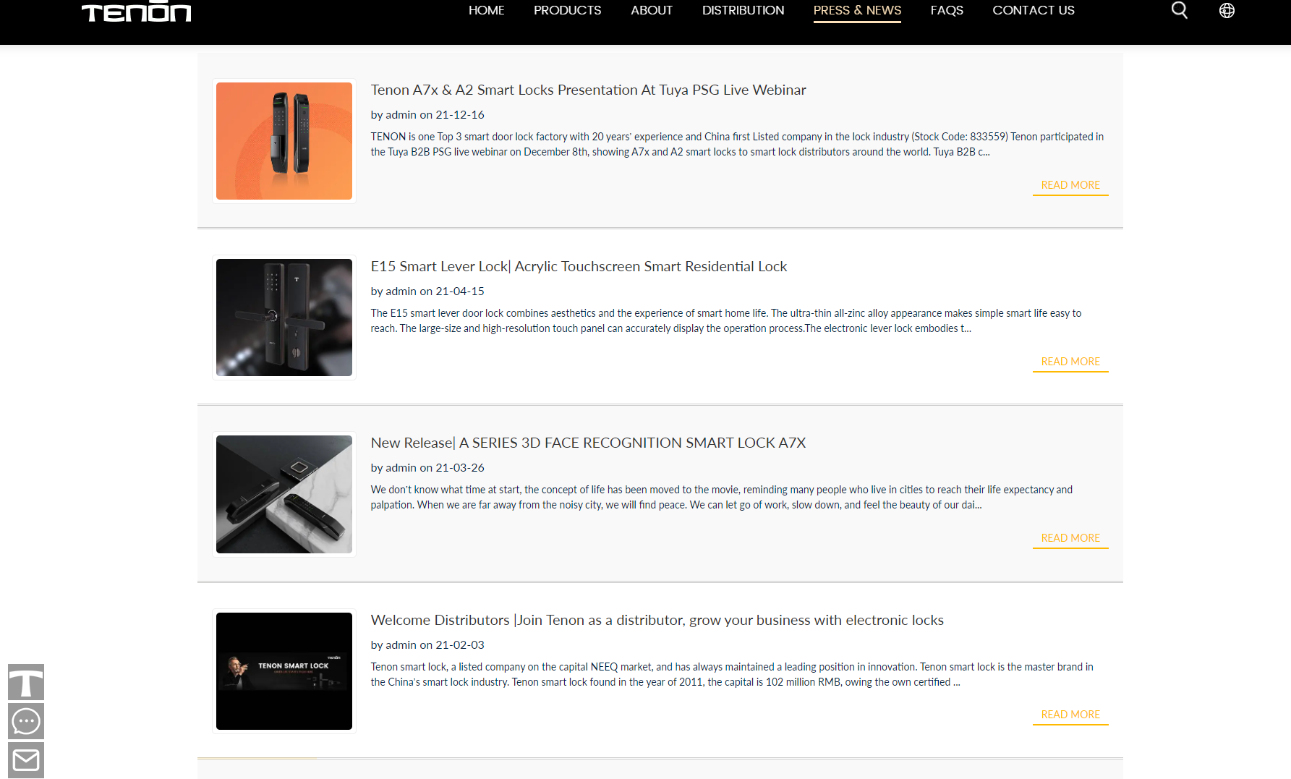Select the PRESS & NEWS tab

click(857, 10)
